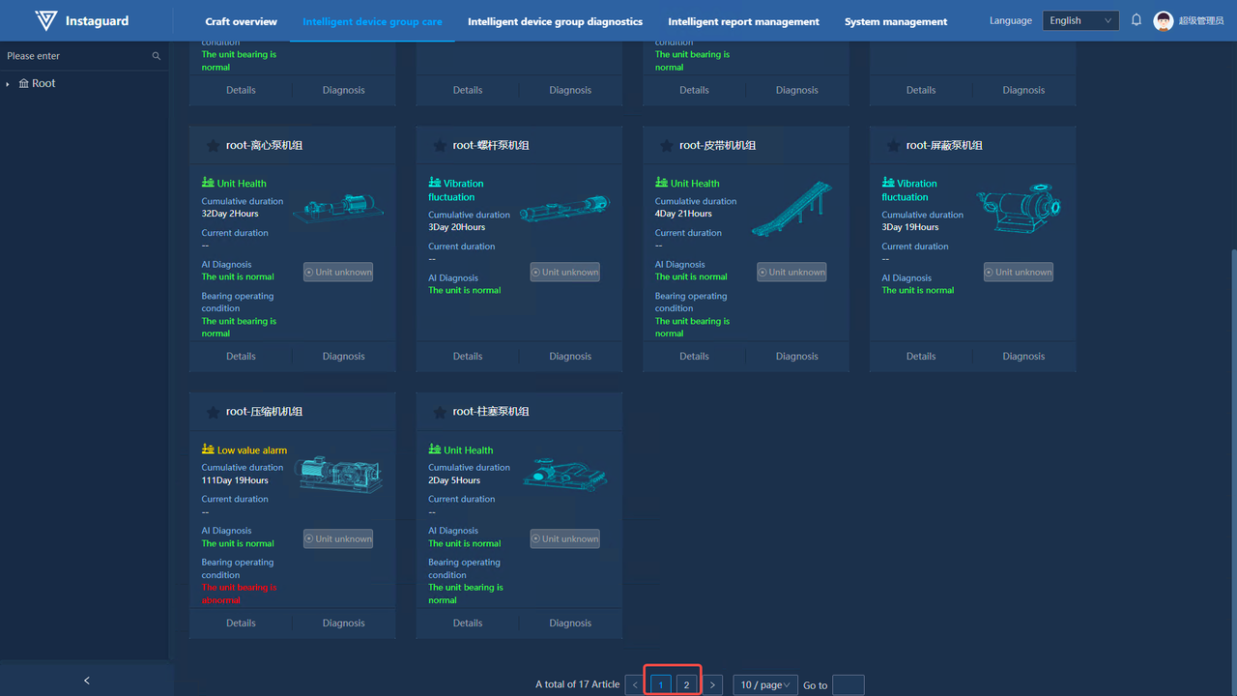Open Diagnosis for root-柱塞泵机组
Screen dimensions: 1237x696
[x=570, y=623]
